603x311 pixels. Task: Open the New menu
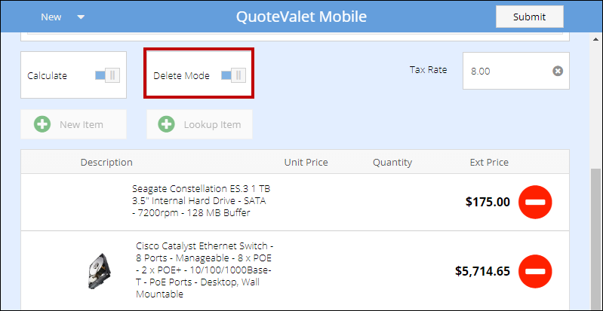pos(51,17)
